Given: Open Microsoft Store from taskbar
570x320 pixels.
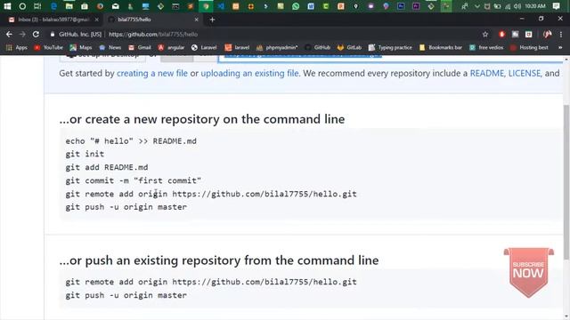Looking at the screenshot, I should (x=85, y=6).
